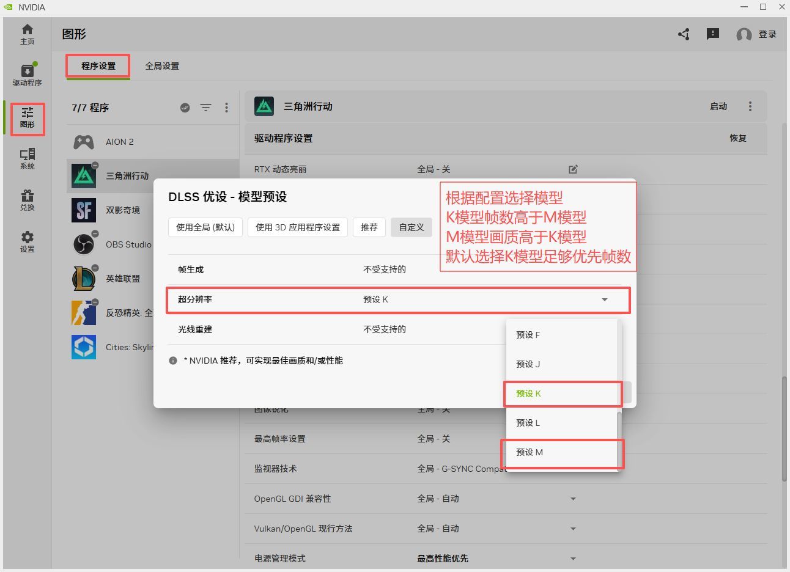790x572 pixels.
Task: Choose 预设 F from dropdown list
Action: (561, 335)
